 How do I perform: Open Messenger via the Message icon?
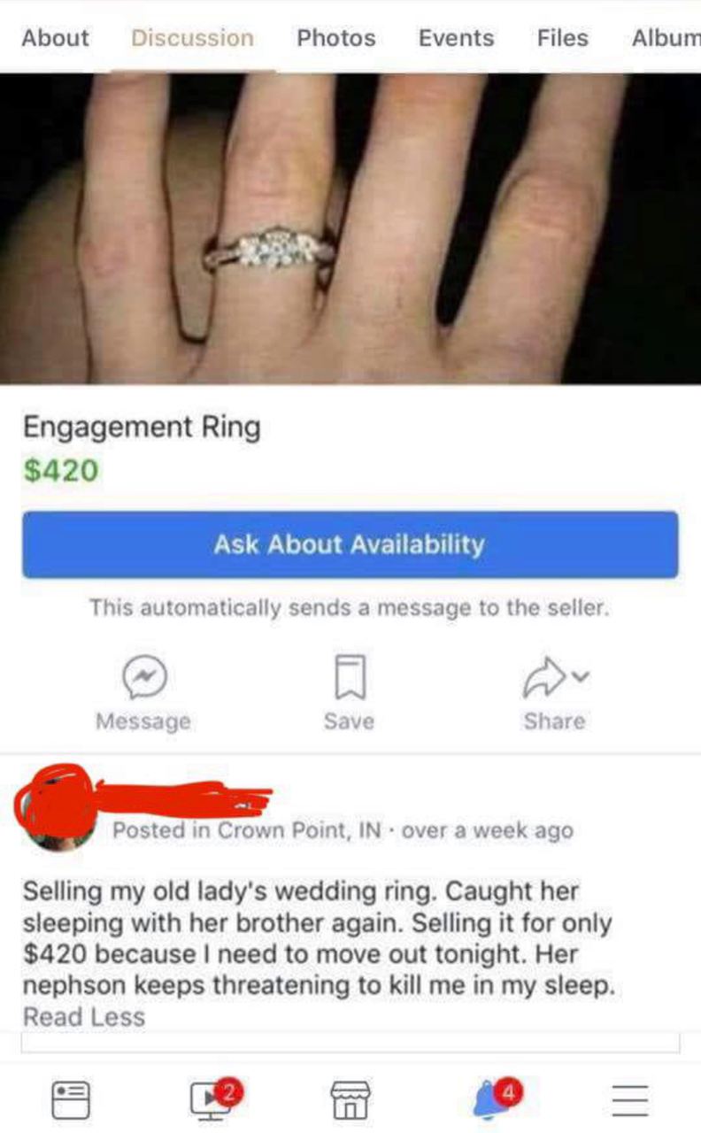coord(143,677)
